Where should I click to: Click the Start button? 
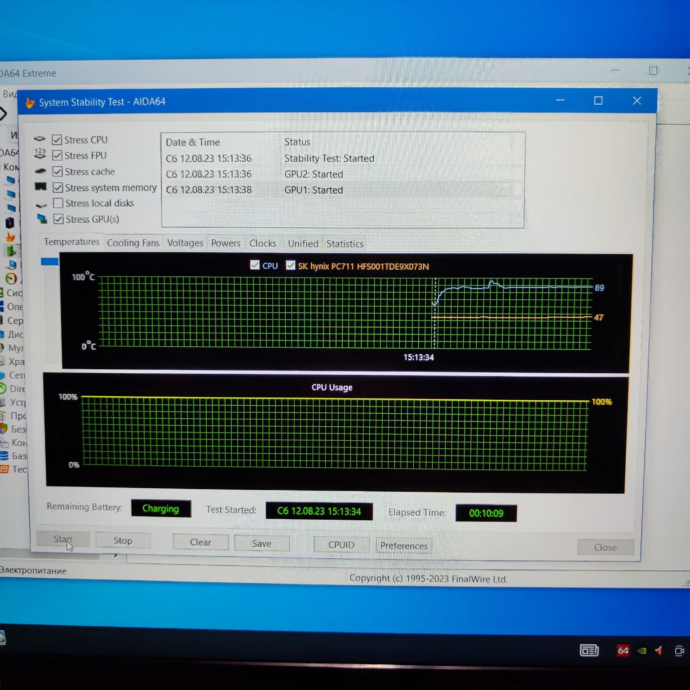(x=63, y=539)
